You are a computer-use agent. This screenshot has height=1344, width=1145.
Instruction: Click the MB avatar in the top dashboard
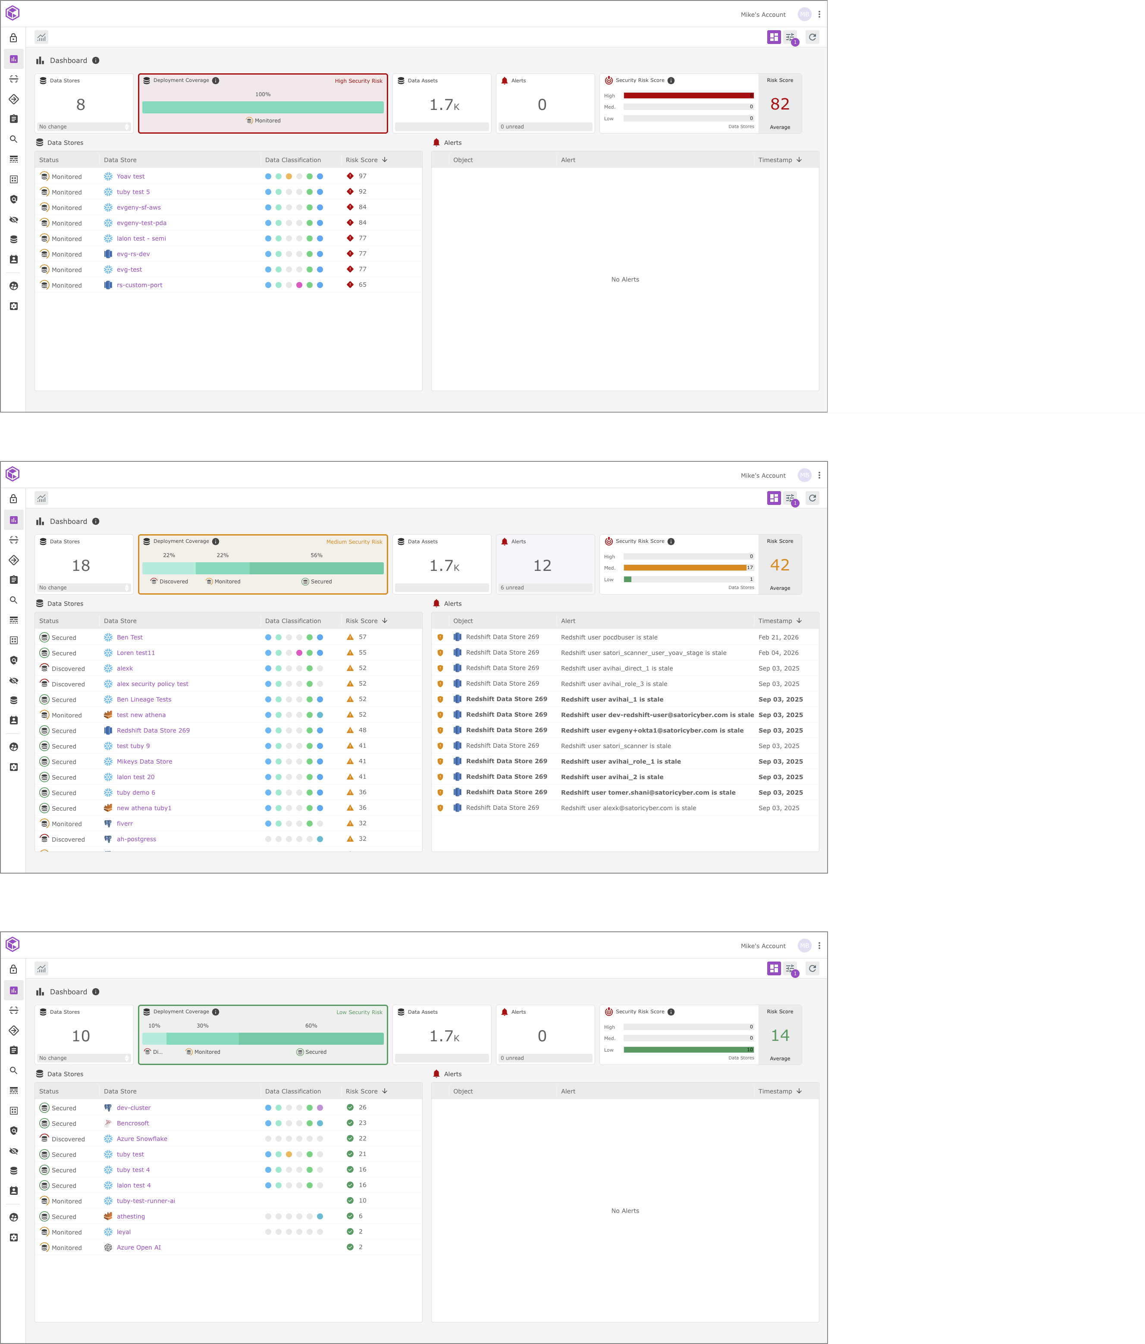tap(804, 14)
